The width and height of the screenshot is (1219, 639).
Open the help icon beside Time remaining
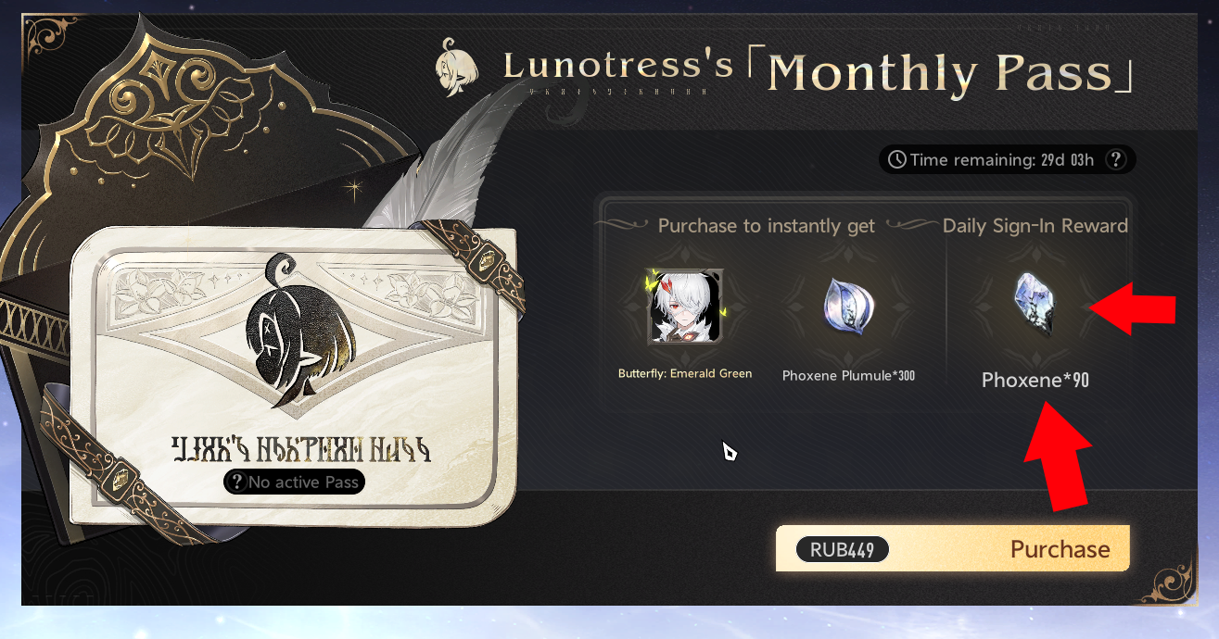[x=1116, y=160]
